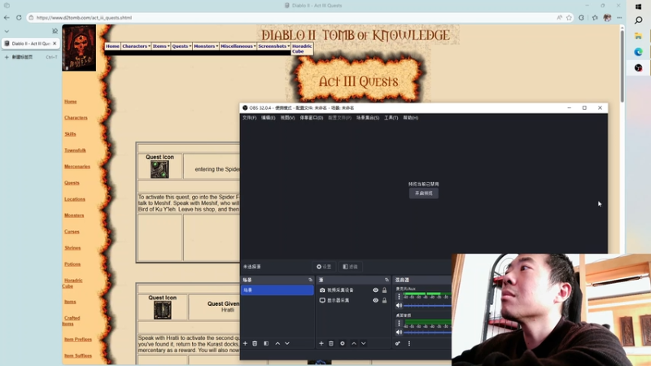Click 开启预览 button in OBS preview
This screenshot has width=651, height=366.
click(x=423, y=194)
